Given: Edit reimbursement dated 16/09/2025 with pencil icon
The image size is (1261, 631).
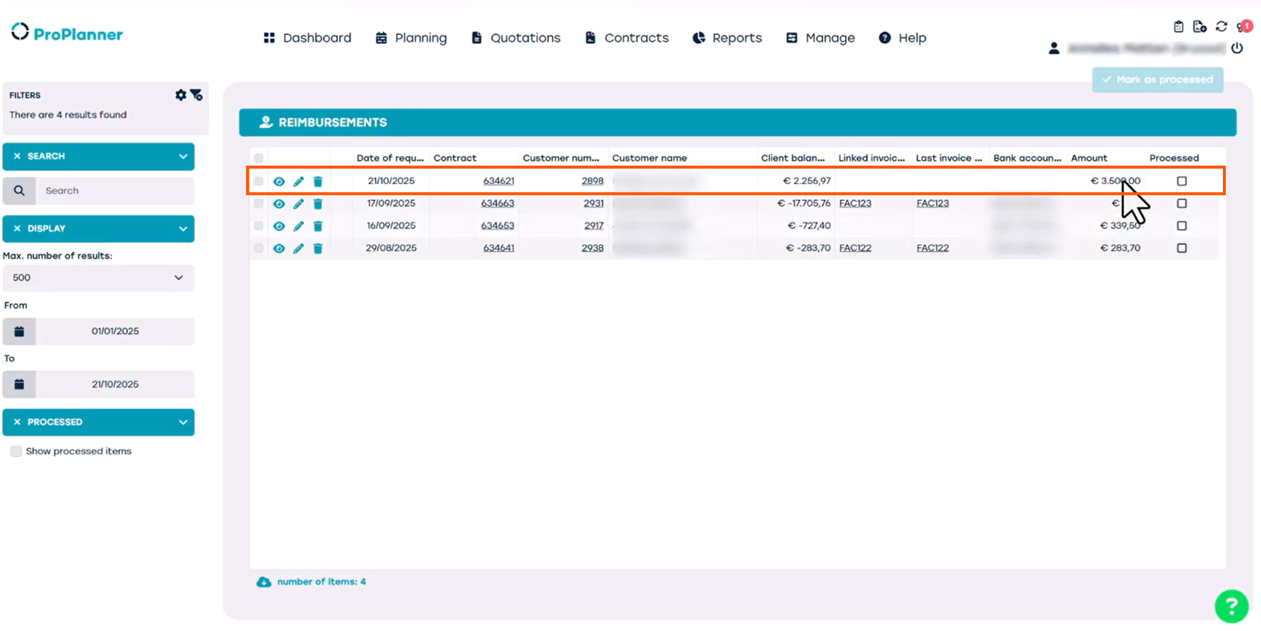Looking at the screenshot, I should pos(298,226).
